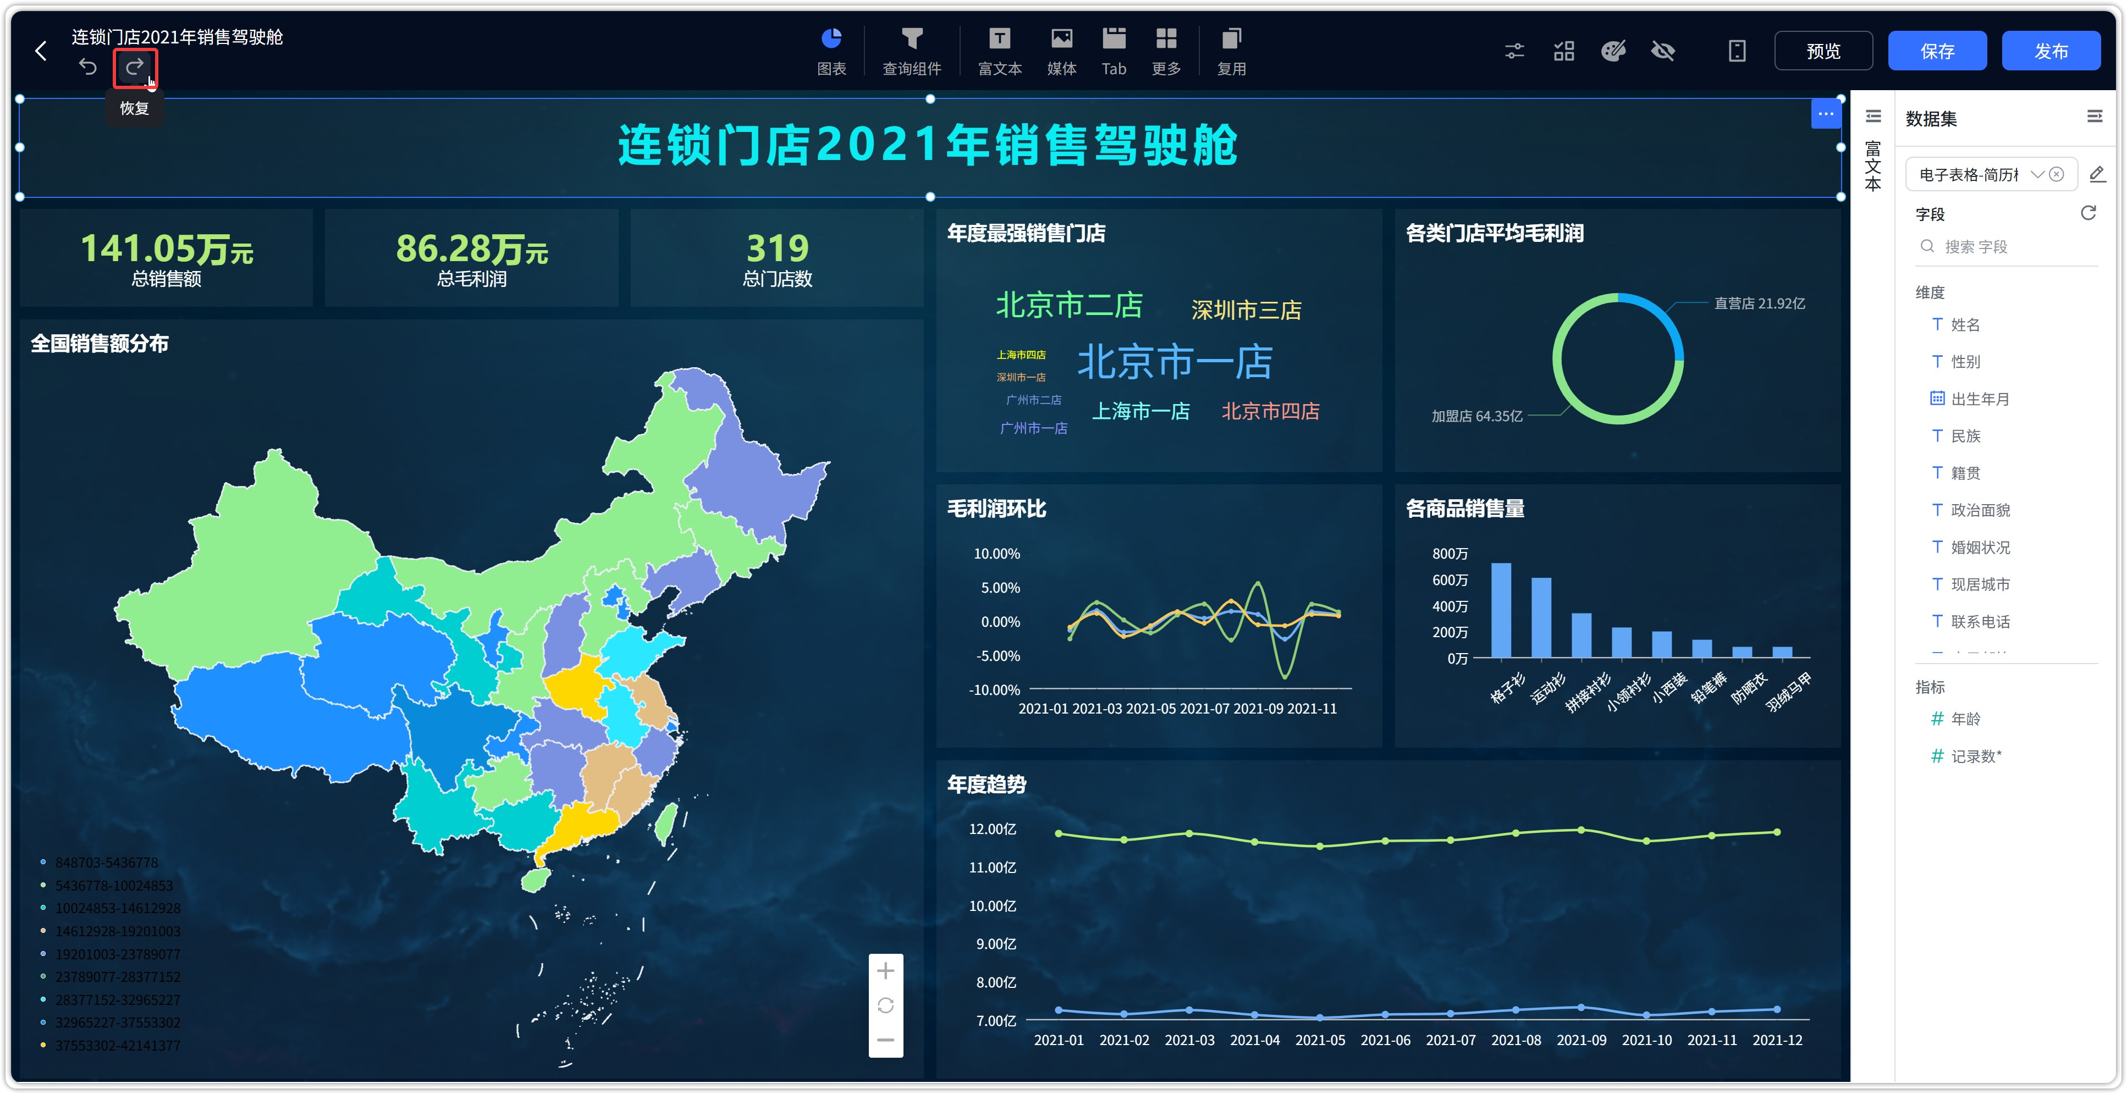
Task: Focus the 搜索 字段 search box
Action: coord(2007,246)
